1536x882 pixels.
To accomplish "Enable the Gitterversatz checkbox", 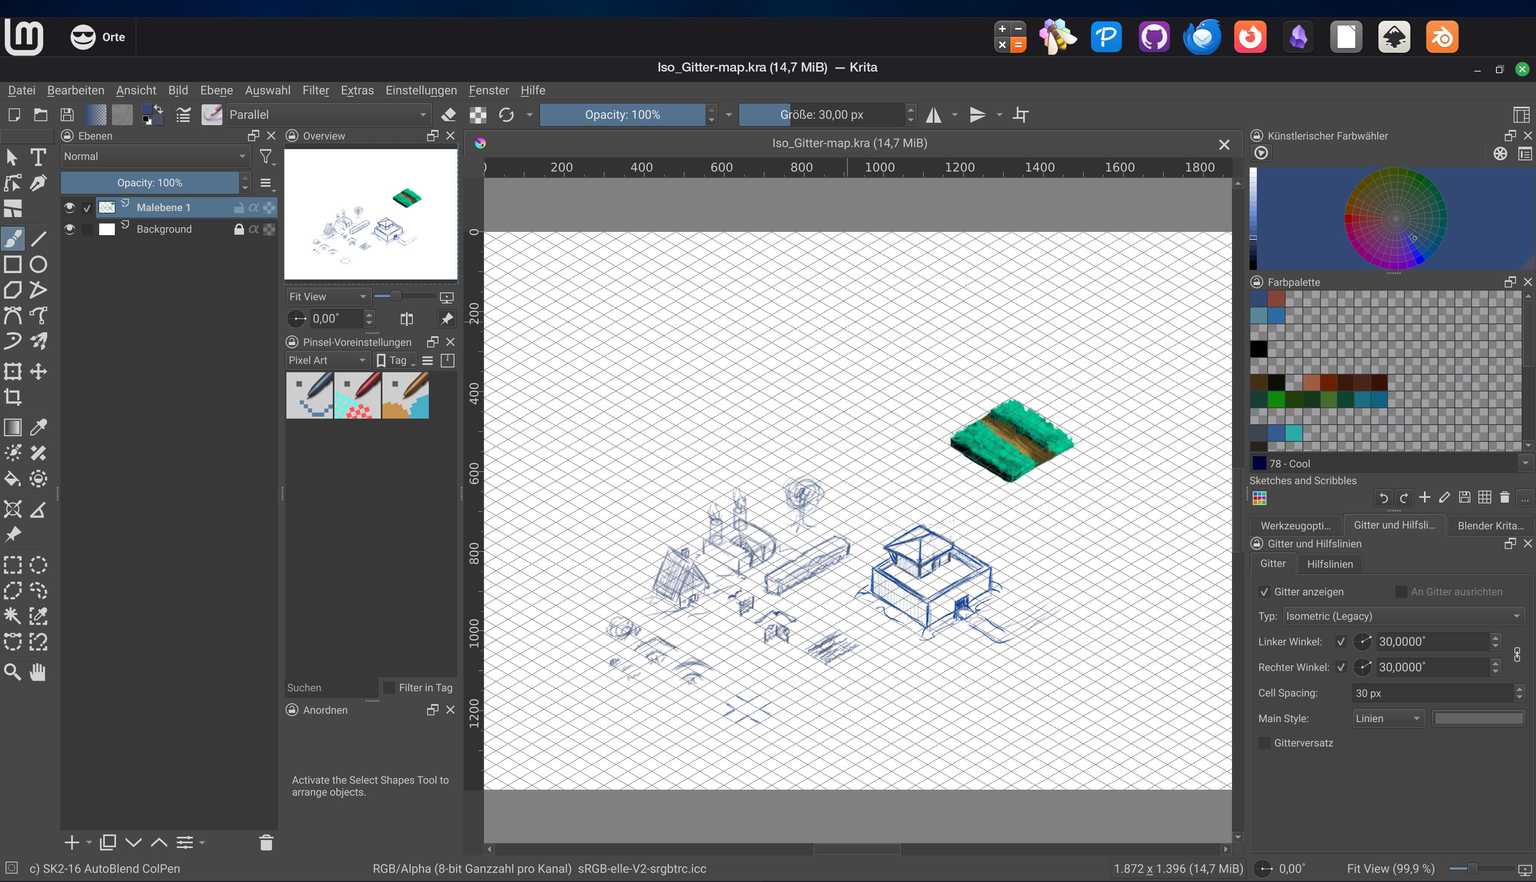I will (1264, 743).
